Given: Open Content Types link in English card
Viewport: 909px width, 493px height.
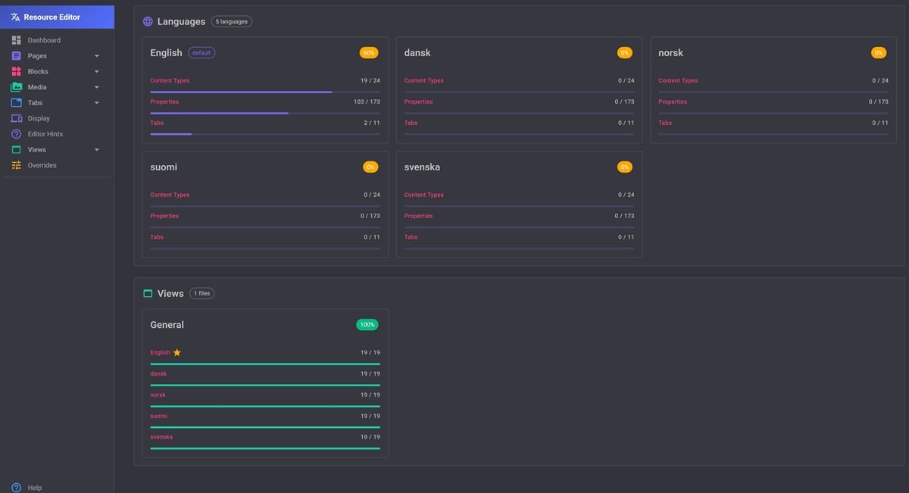Looking at the screenshot, I should pyautogui.click(x=170, y=80).
